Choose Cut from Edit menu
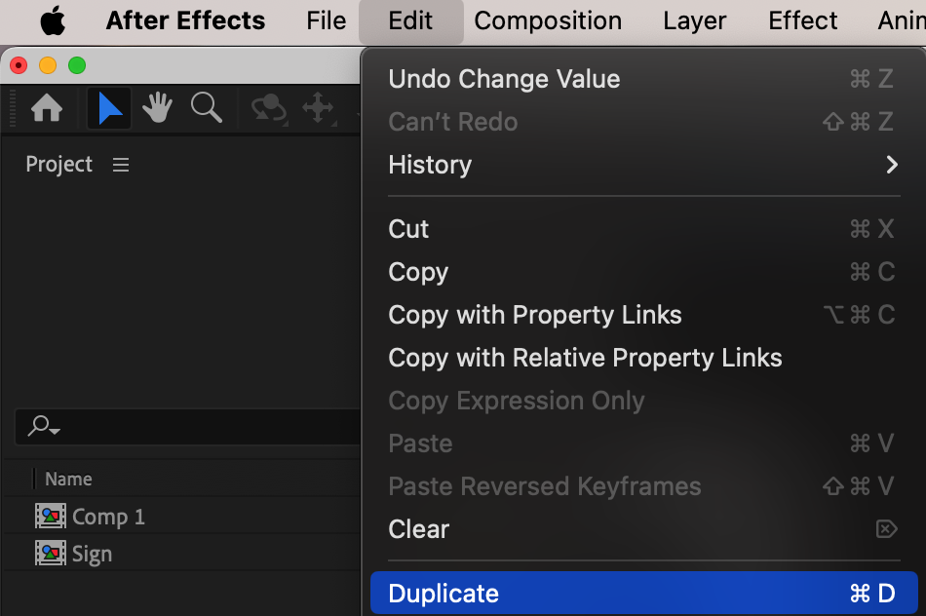The image size is (926, 616). point(643,229)
